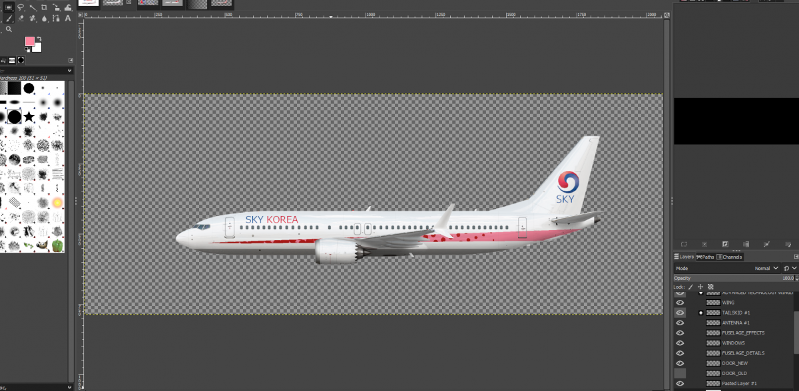Swap foreground and background colors

point(39,39)
